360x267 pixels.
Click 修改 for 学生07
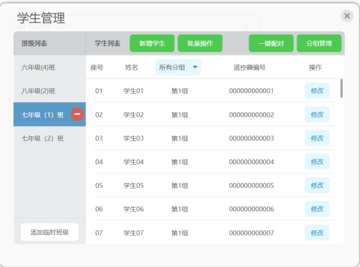[317, 232]
